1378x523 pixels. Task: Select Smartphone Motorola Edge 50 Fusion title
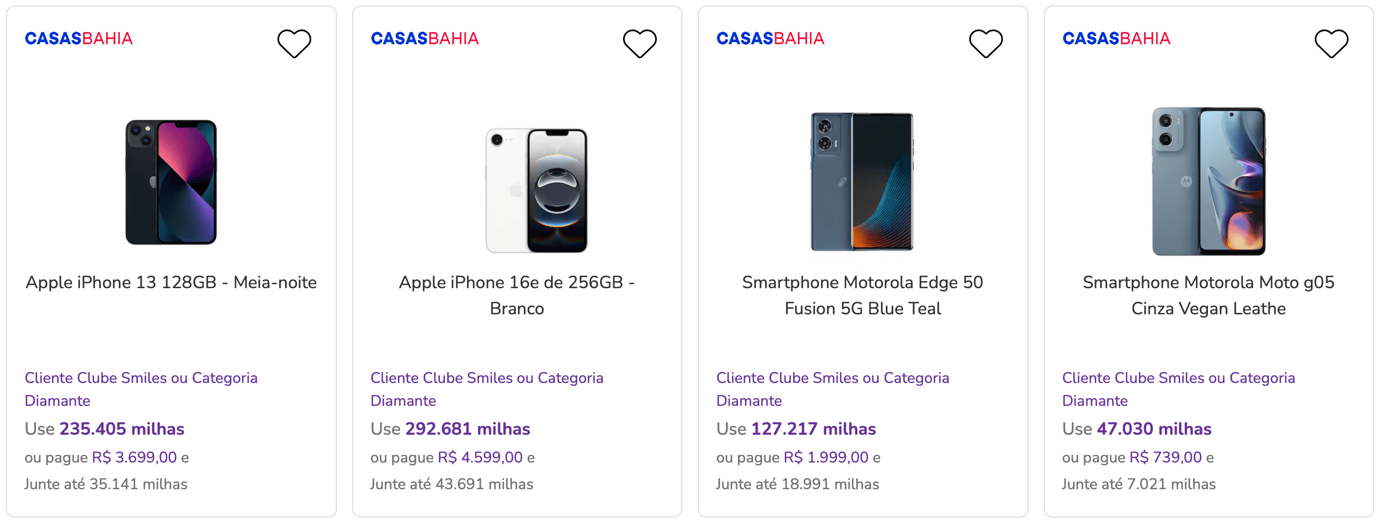pos(863,295)
